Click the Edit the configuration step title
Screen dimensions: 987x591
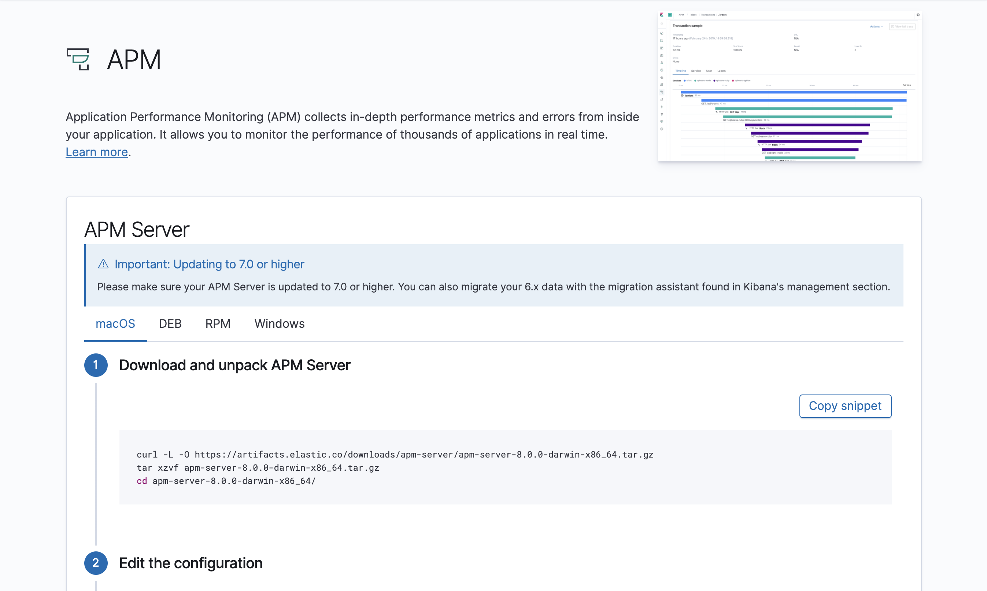191,563
